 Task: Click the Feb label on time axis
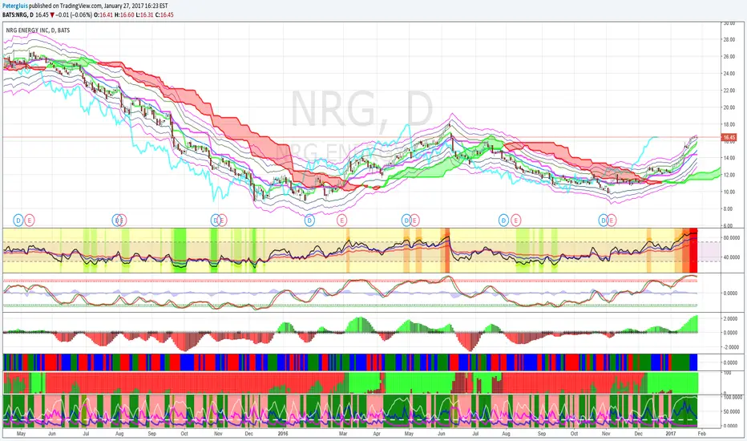click(702, 434)
